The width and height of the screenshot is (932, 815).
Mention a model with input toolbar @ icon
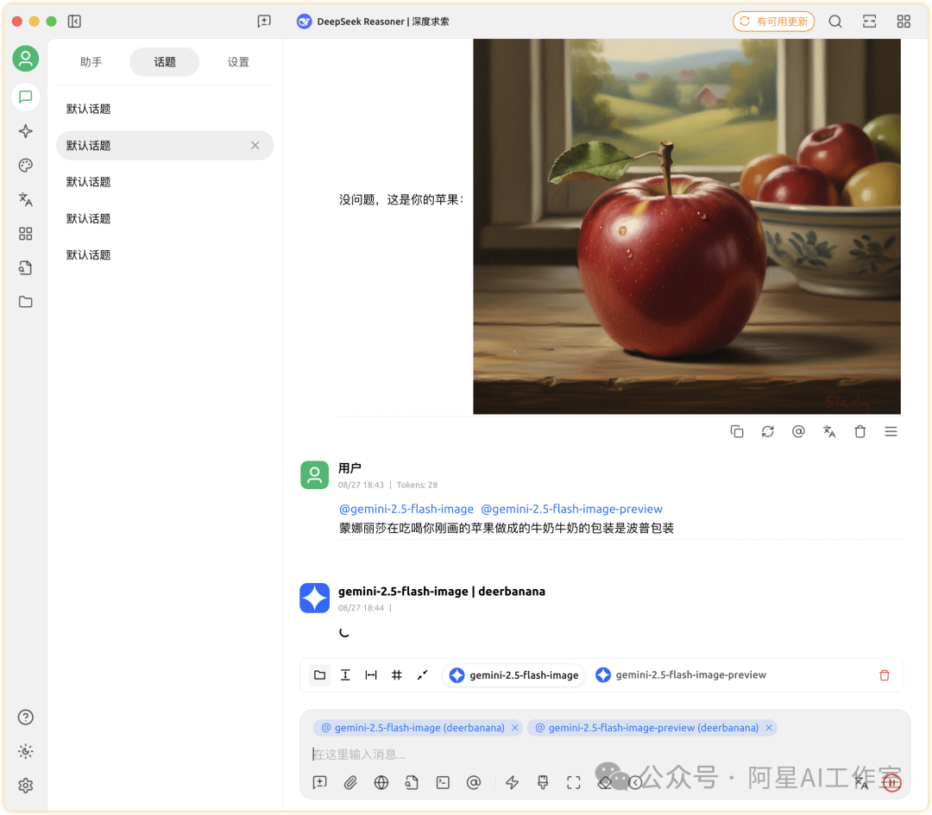pos(474,783)
